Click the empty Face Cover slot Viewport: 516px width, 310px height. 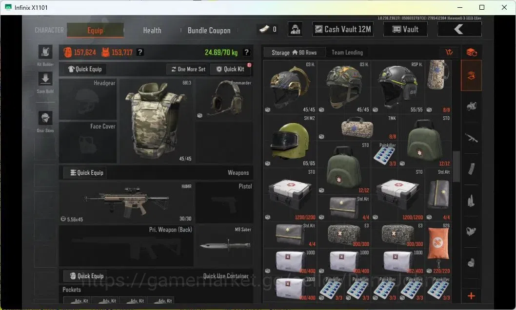pos(88,142)
